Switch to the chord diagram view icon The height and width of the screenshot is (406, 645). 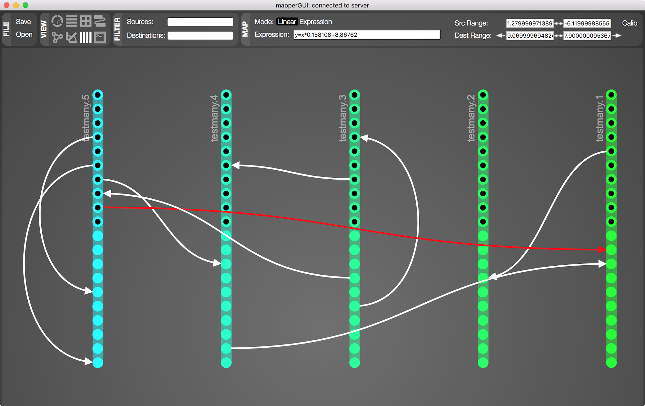point(57,21)
